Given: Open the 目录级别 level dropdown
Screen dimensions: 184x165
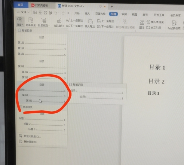Looking at the screenshot, I should [44, 22].
